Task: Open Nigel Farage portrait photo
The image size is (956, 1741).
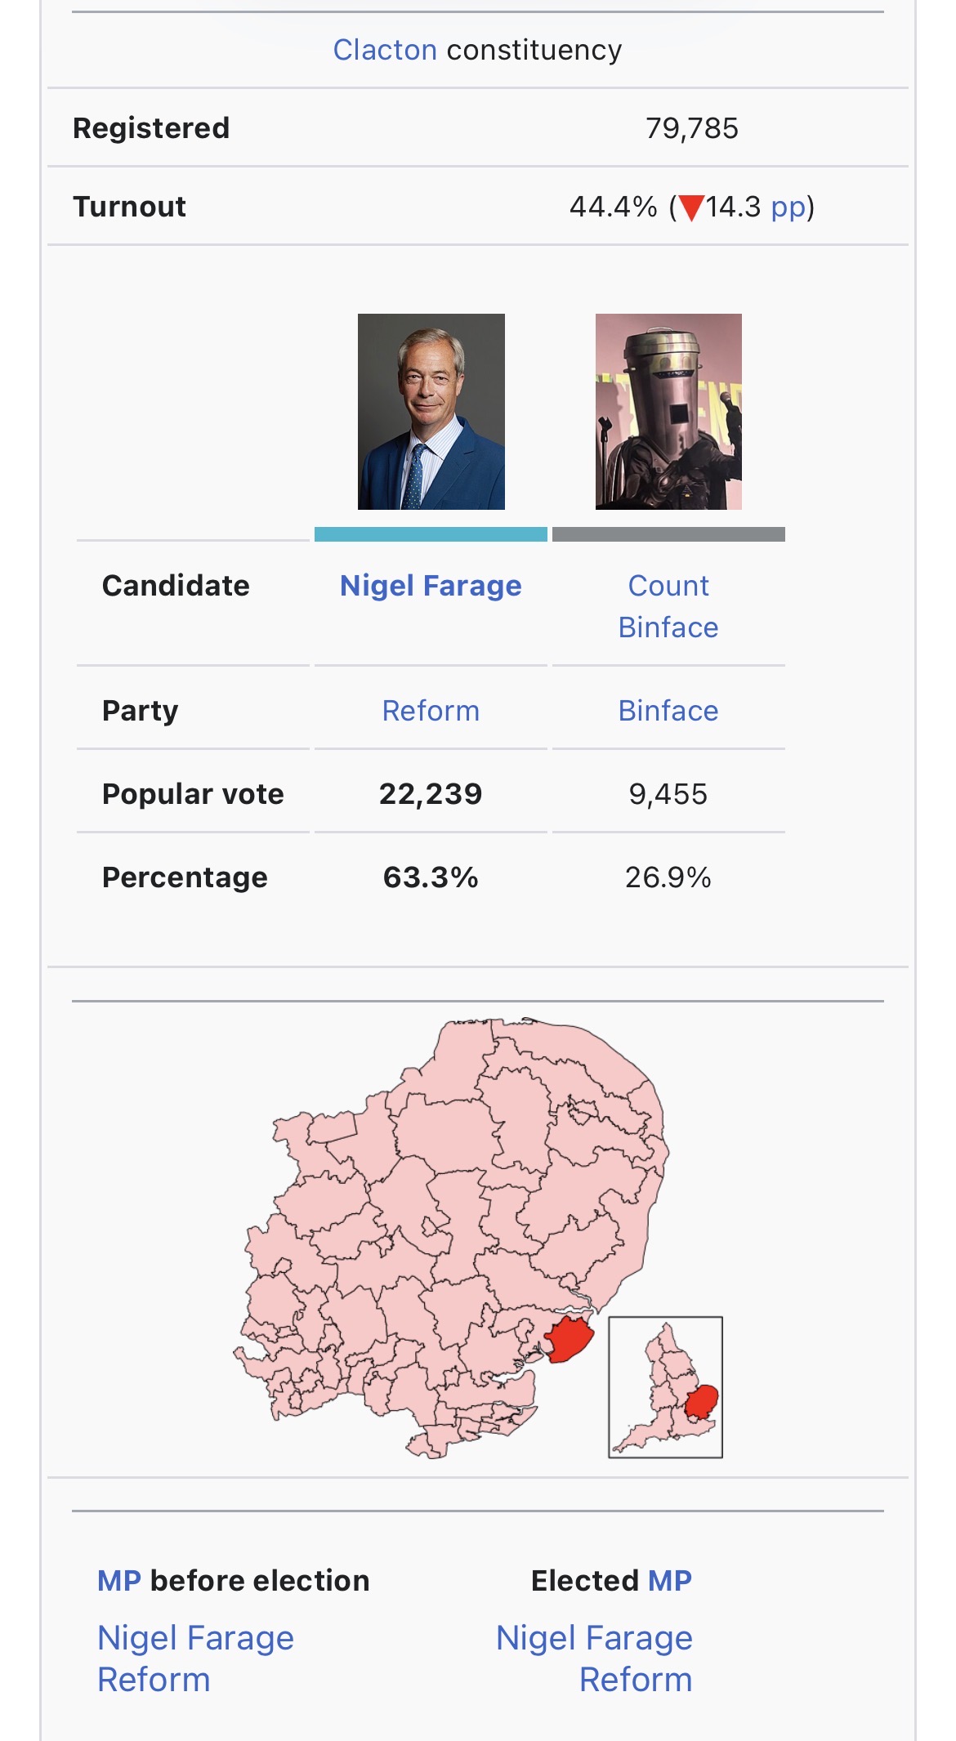Action: tap(431, 412)
